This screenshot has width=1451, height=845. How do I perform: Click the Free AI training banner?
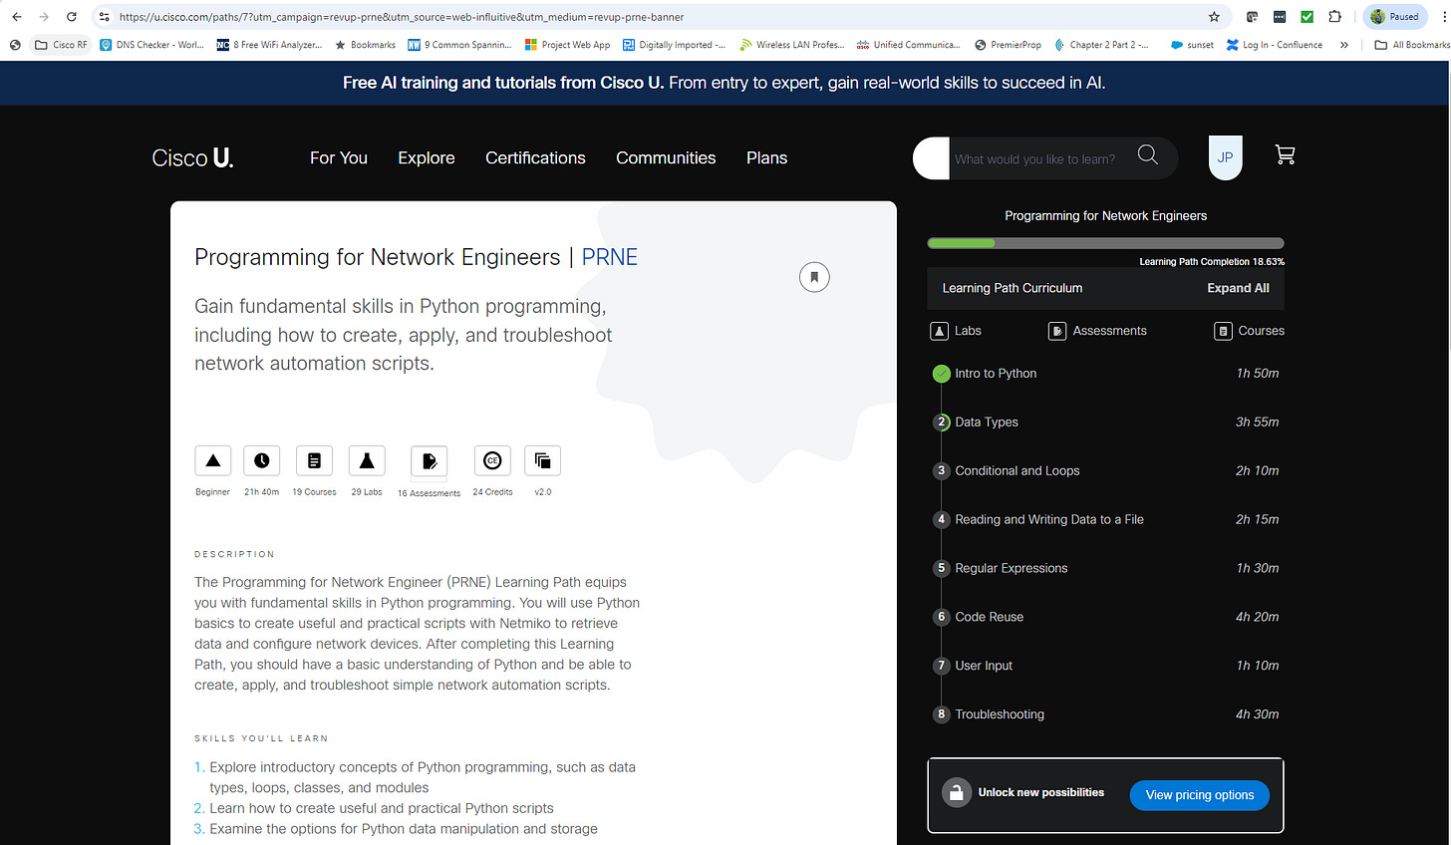pos(725,83)
